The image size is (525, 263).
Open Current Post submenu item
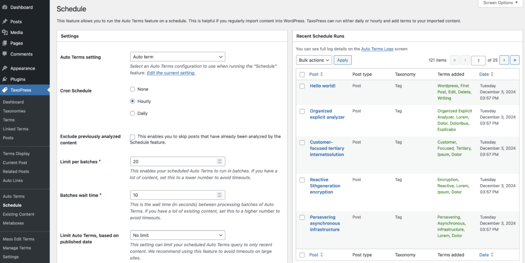click(x=15, y=163)
